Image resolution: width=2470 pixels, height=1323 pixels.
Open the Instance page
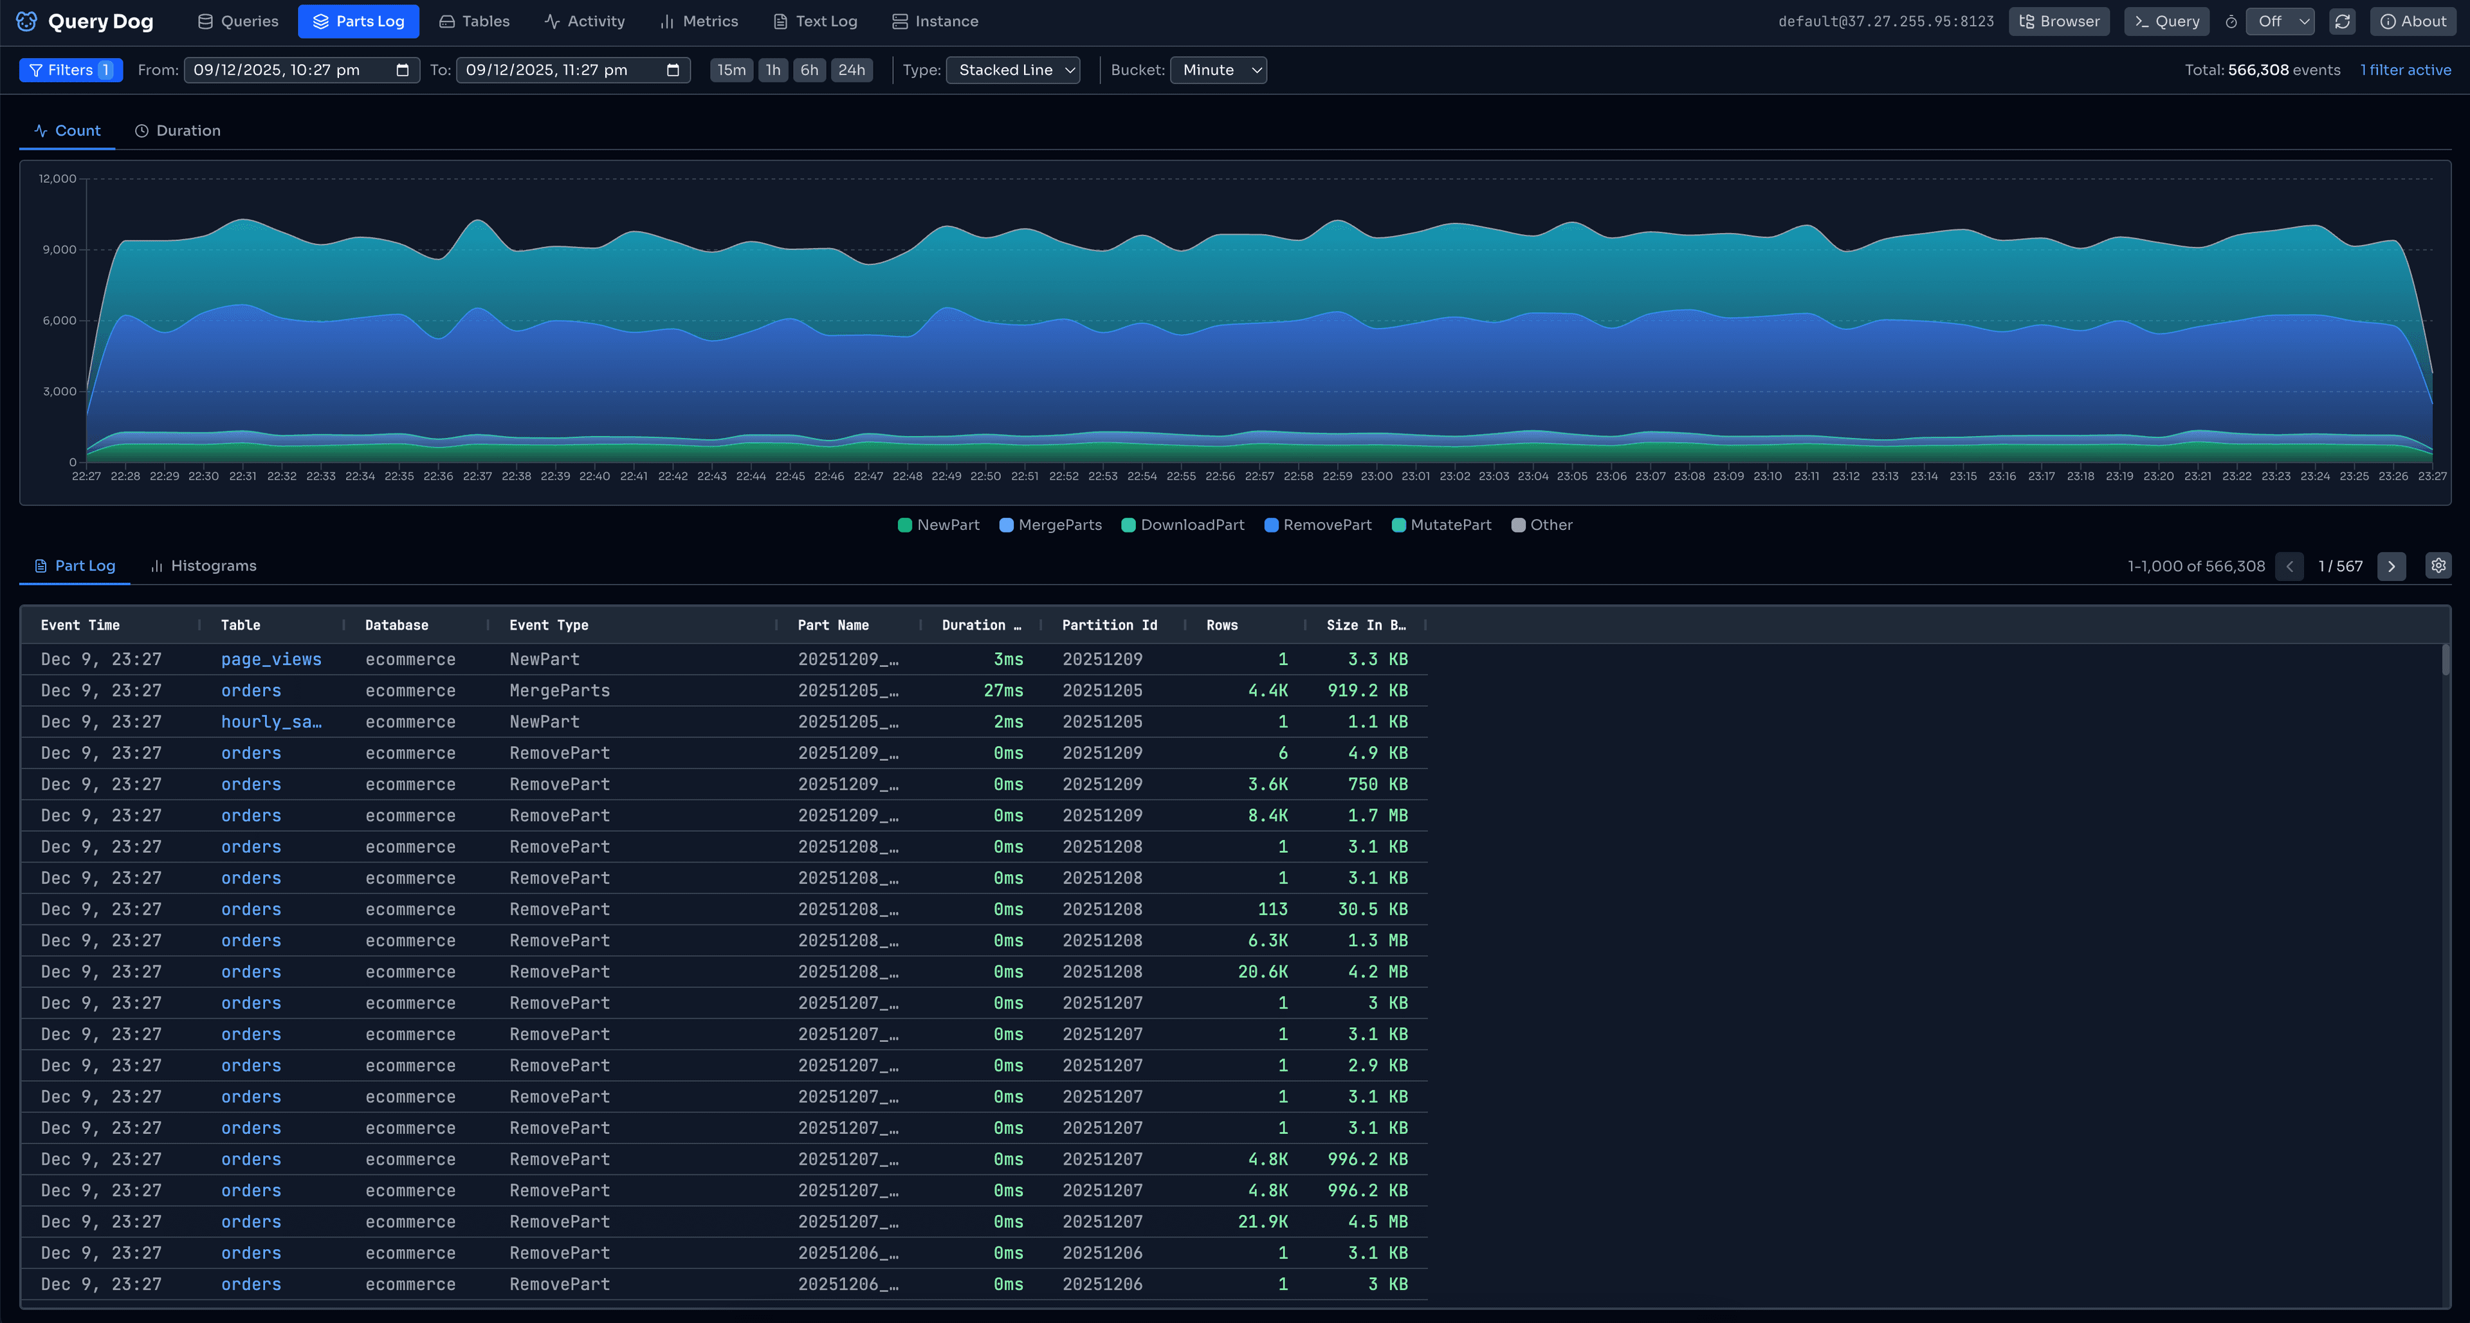pos(935,21)
